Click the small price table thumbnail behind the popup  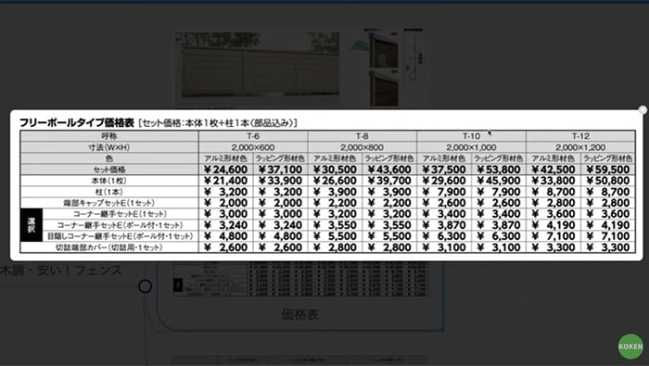(x=300, y=279)
